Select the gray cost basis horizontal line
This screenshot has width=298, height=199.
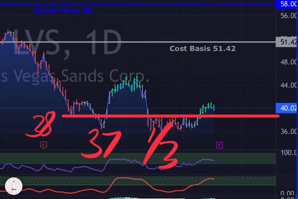coord(138,42)
